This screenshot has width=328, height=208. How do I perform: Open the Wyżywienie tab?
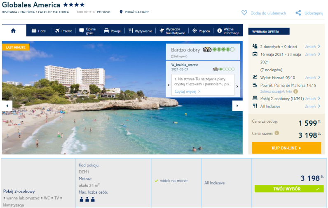pyautogui.click(x=140, y=31)
